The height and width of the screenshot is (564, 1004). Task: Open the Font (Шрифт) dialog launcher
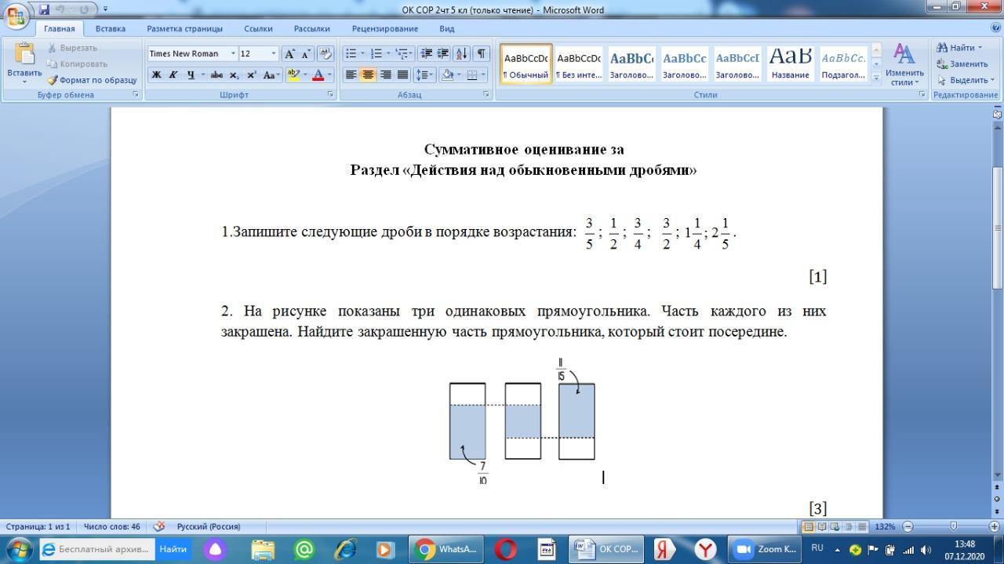click(x=330, y=94)
